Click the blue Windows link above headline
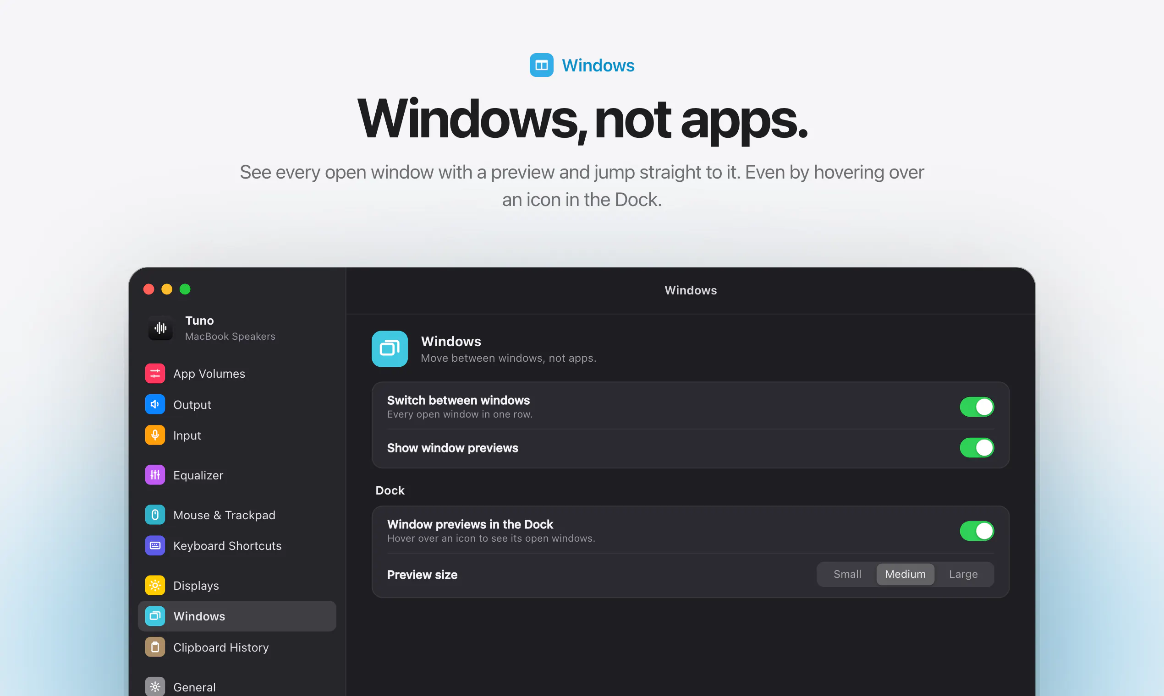Screen dimensions: 1164x696 tap(598, 65)
